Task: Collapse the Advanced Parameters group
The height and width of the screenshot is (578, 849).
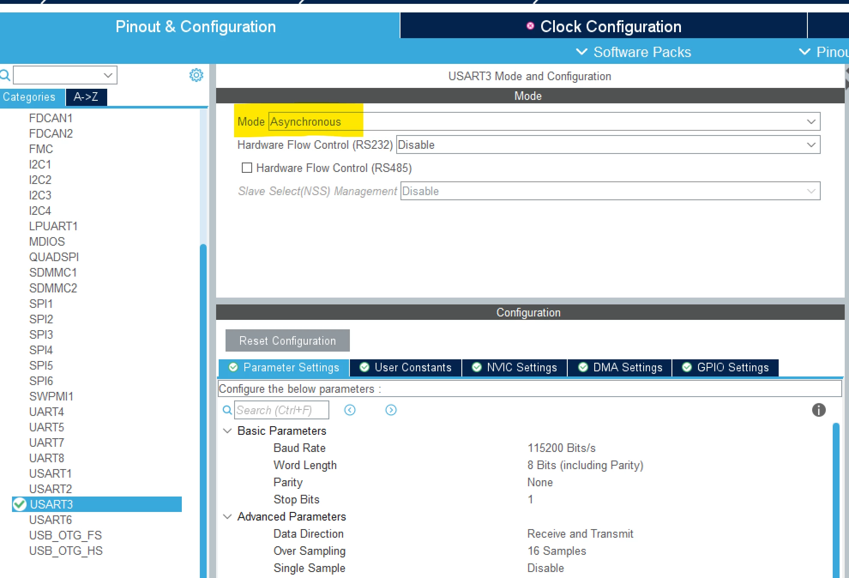Action: tap(227, 516)
